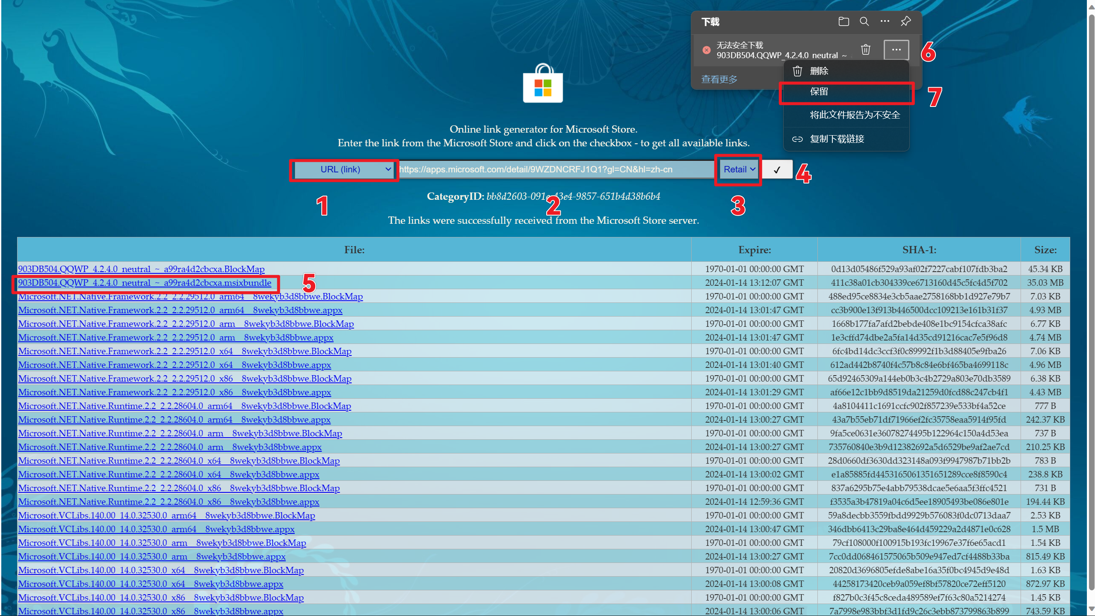Click the Microsoft Store logo
Viewport: 1095px width, 616px height.
click(542, 84)
